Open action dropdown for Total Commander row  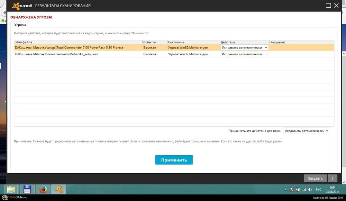[245, 47]
